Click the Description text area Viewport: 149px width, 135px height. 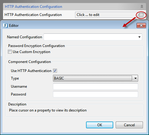point(74,110)
